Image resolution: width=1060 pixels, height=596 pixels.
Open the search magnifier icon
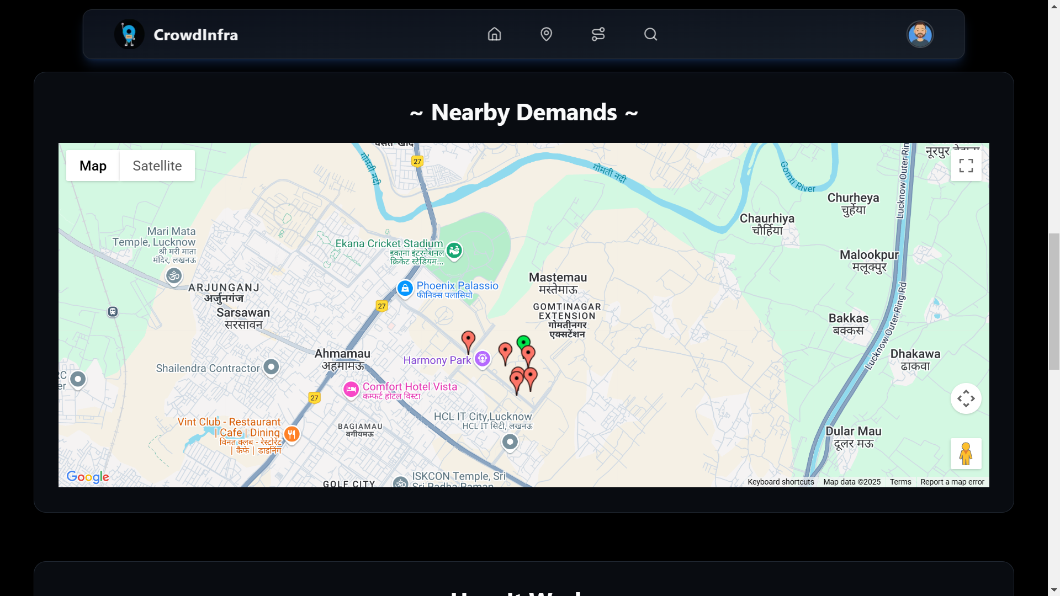[x=650, y=34]
